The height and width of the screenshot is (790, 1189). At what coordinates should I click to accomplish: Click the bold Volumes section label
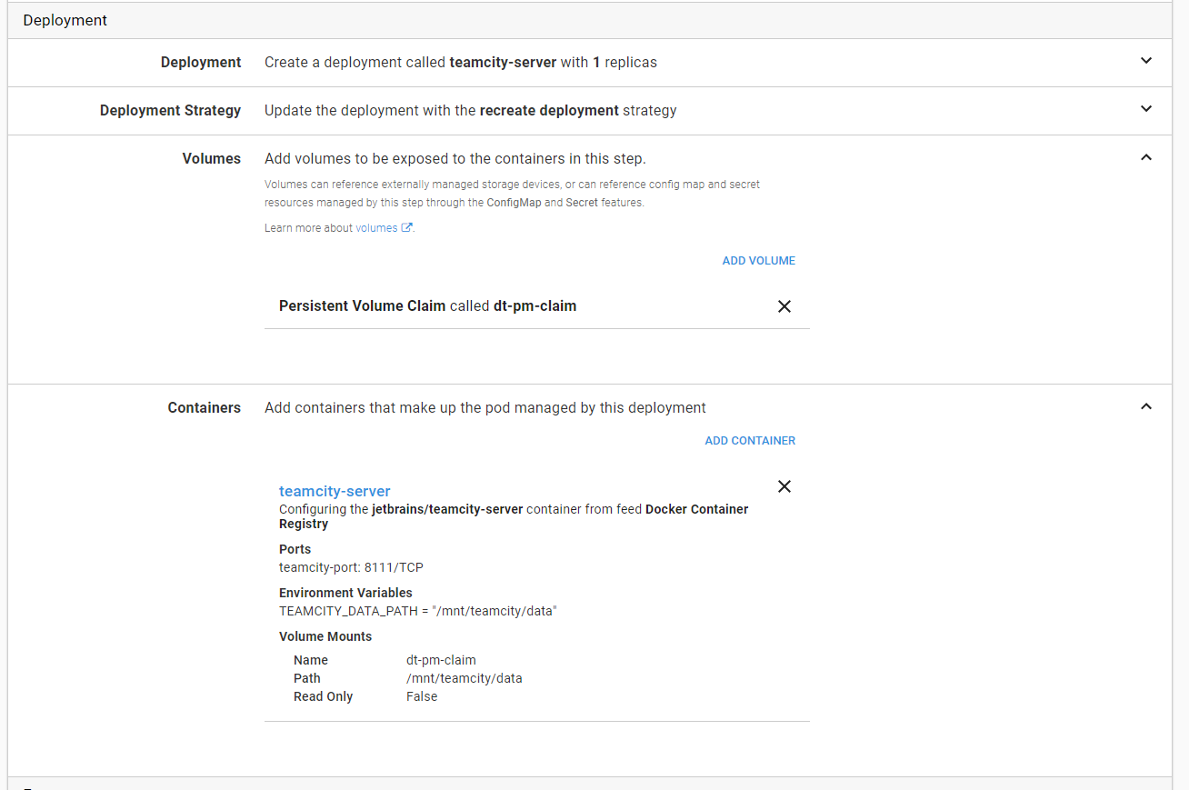click(x=211, y=158)
